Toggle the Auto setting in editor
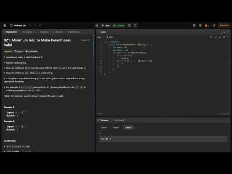232x174 pixels. (110, 37)
